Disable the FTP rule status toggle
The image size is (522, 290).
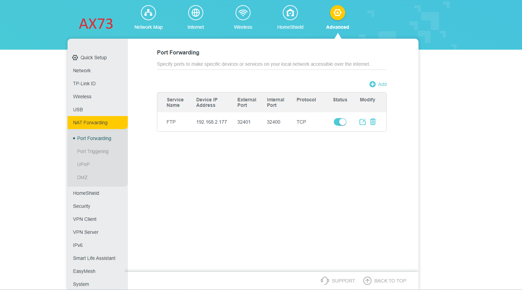340,122
